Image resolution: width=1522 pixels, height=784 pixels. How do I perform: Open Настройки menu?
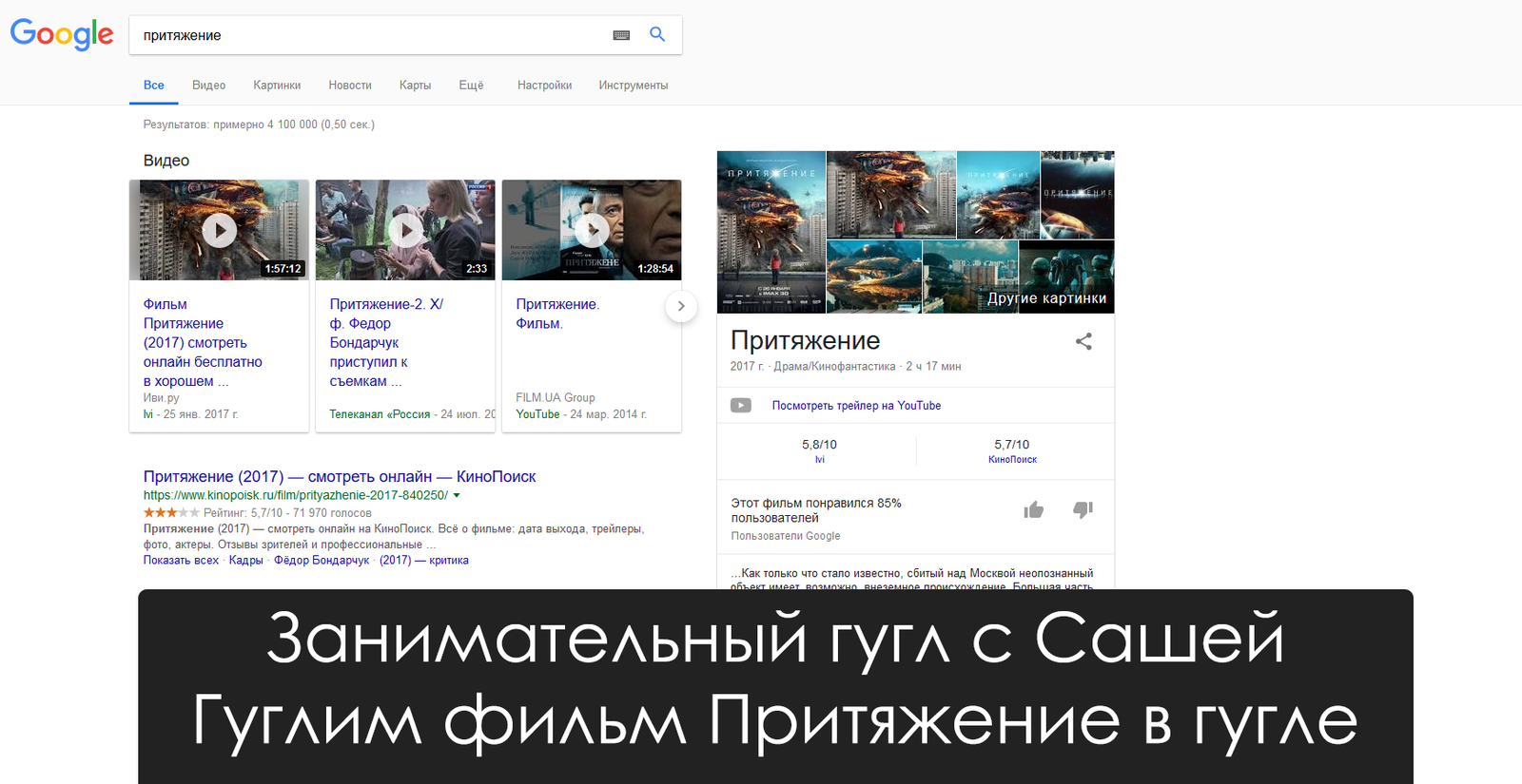[x=544, y=85]
